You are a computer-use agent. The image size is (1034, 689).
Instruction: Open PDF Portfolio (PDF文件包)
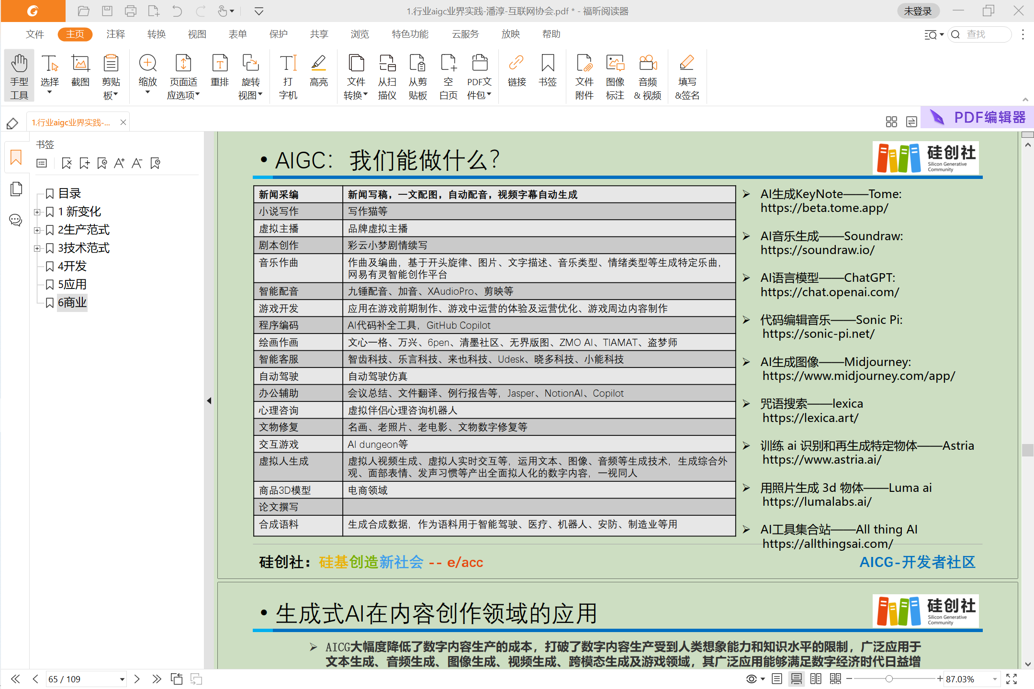point(479,76)
